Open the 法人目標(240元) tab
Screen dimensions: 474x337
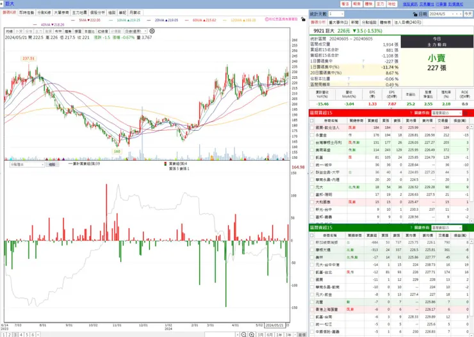[x=408, y=22]
